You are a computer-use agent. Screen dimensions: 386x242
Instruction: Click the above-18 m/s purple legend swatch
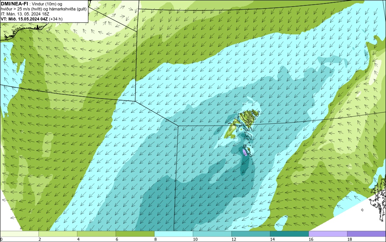pos(367,233)
